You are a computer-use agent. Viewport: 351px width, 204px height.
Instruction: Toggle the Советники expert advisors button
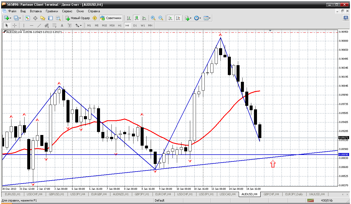pos(111,18)
